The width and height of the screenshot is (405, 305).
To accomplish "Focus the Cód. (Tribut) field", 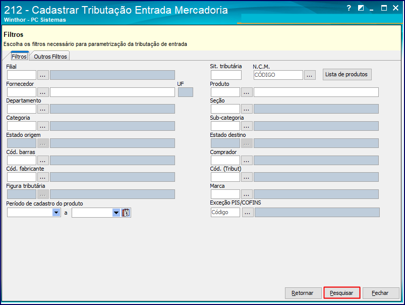I will [x=225, y=177].
